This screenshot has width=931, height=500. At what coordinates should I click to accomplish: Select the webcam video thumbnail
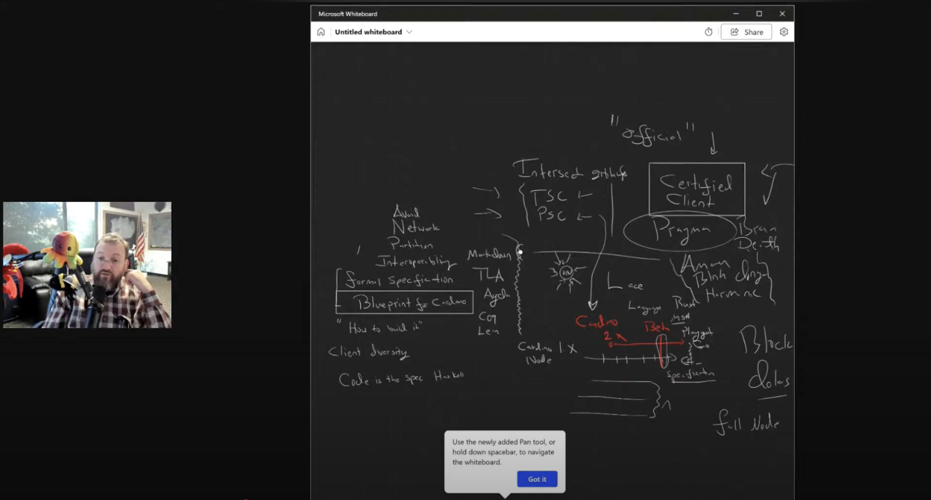coord(87,265)
